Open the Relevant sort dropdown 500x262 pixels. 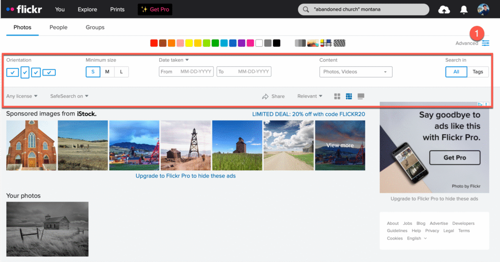310,97
